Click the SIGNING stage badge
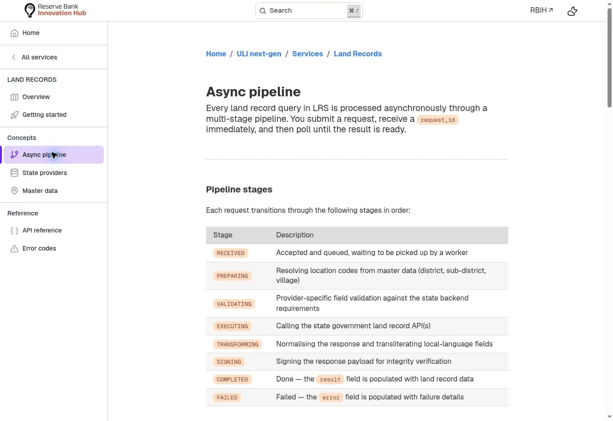This screenshot has width=613, height=421. 229,362
